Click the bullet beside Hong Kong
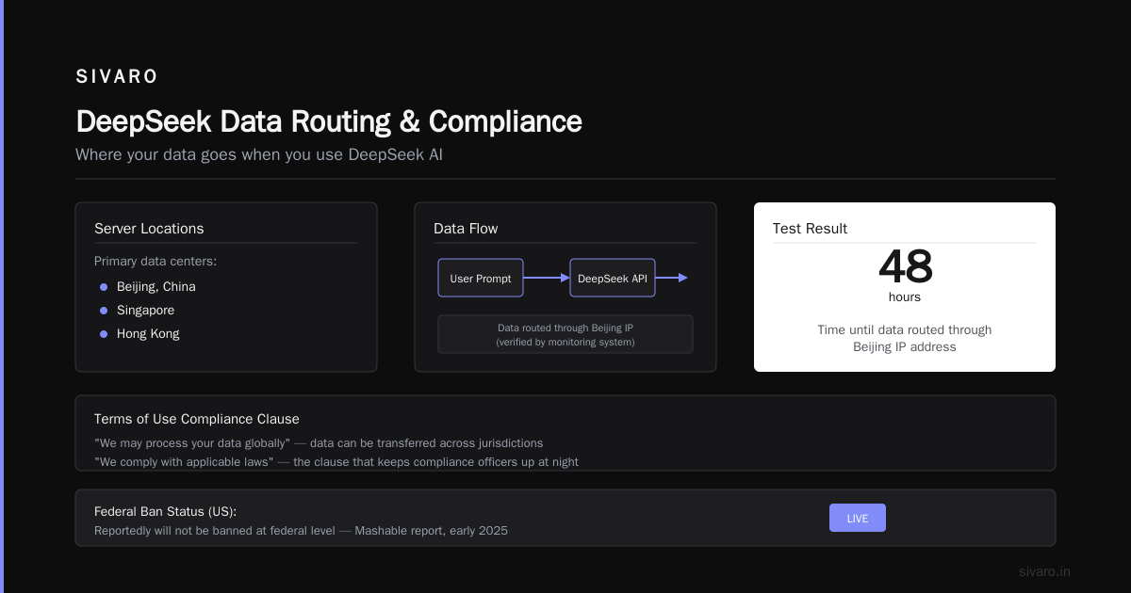1131x593 pixels. coord(104,333)
